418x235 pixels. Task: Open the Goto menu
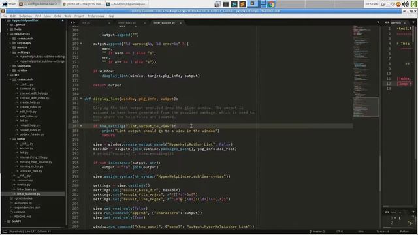click(57, 16)
